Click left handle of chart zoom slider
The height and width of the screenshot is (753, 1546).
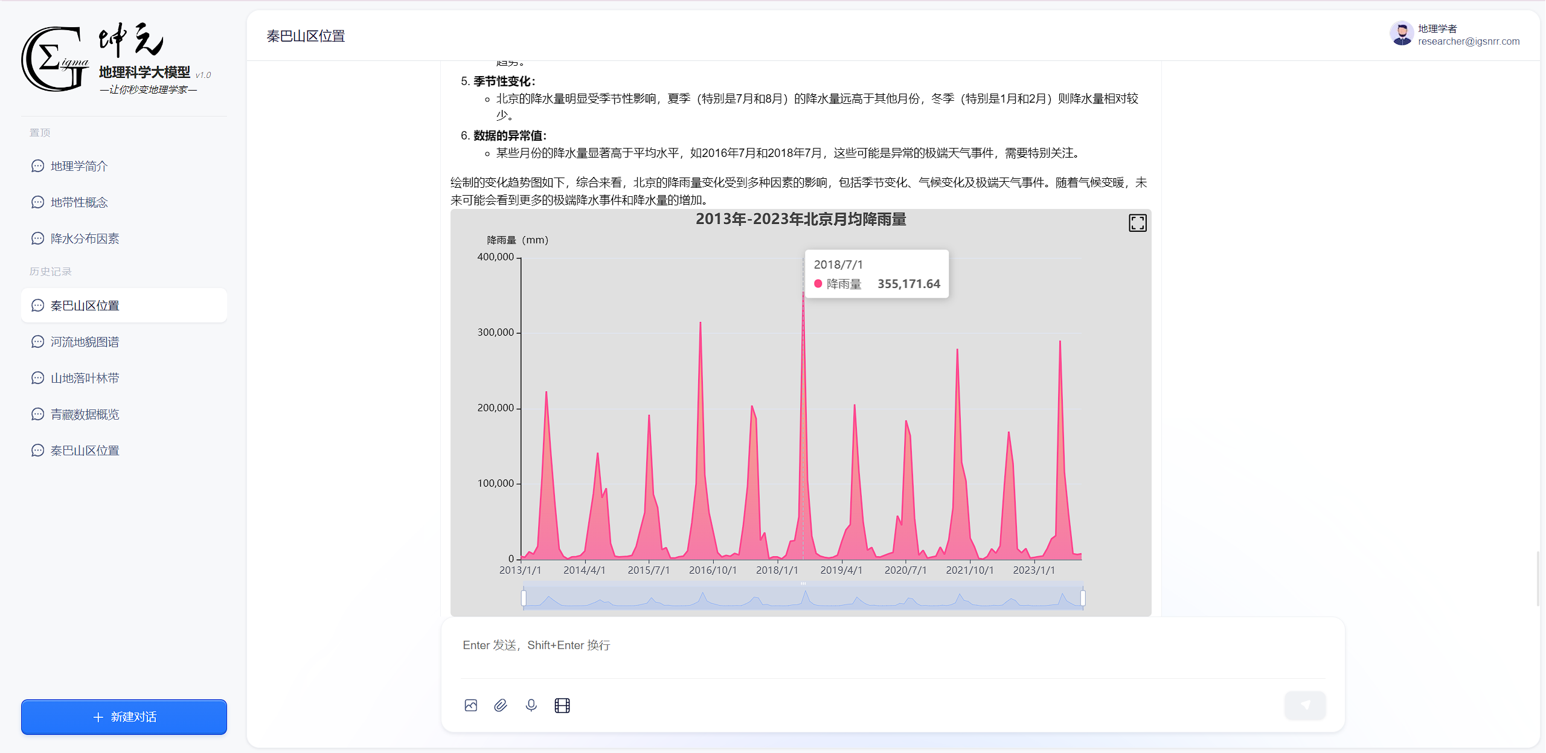click(524, 598)
